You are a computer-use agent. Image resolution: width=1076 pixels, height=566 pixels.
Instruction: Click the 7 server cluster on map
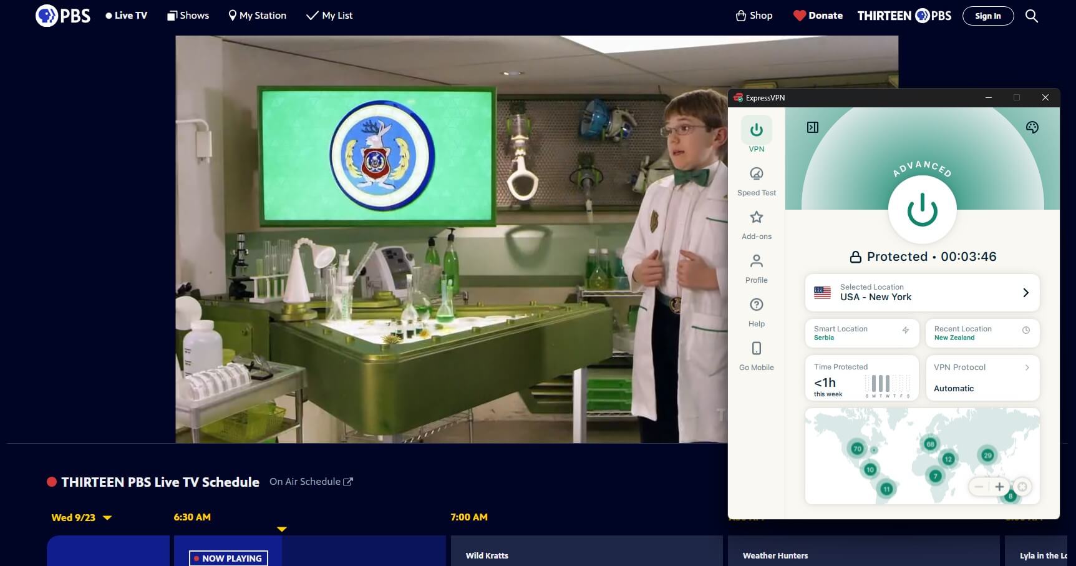click(934, 476)
